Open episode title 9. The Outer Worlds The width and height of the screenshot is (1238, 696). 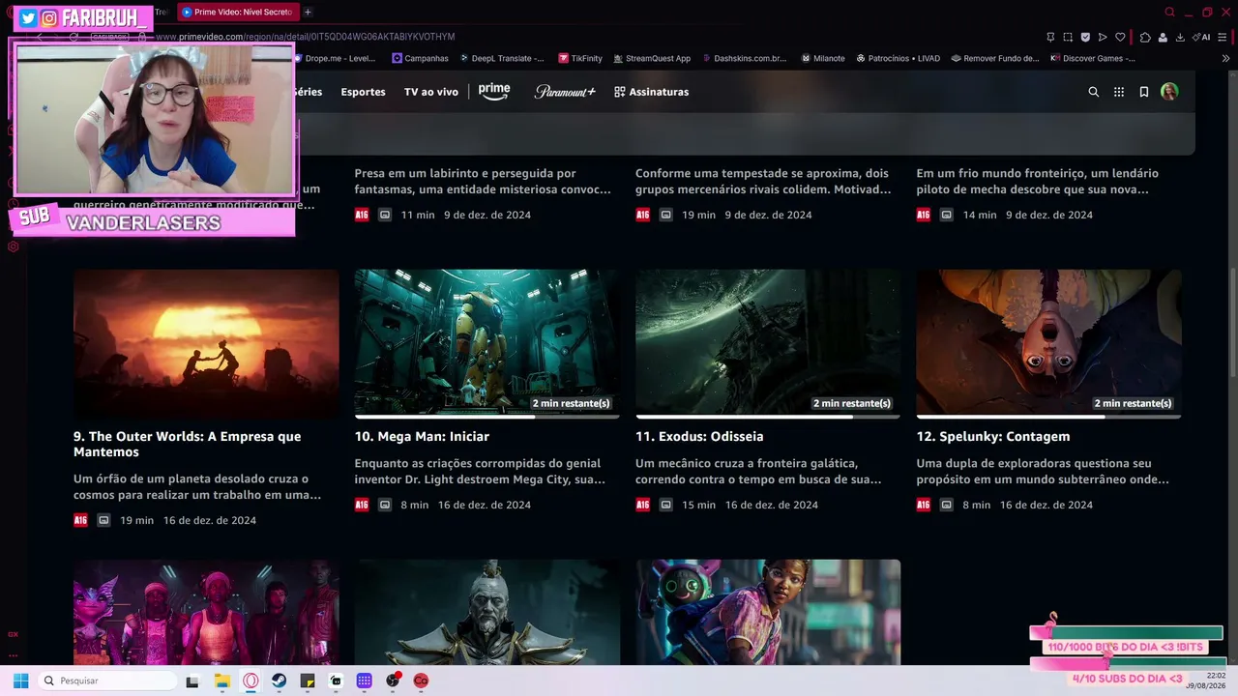click(188, 444)
